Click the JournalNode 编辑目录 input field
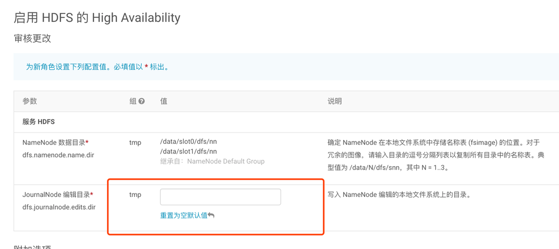The height and width of the screenshot is (249, 559). pyautogui.click(x=220, y=197)
